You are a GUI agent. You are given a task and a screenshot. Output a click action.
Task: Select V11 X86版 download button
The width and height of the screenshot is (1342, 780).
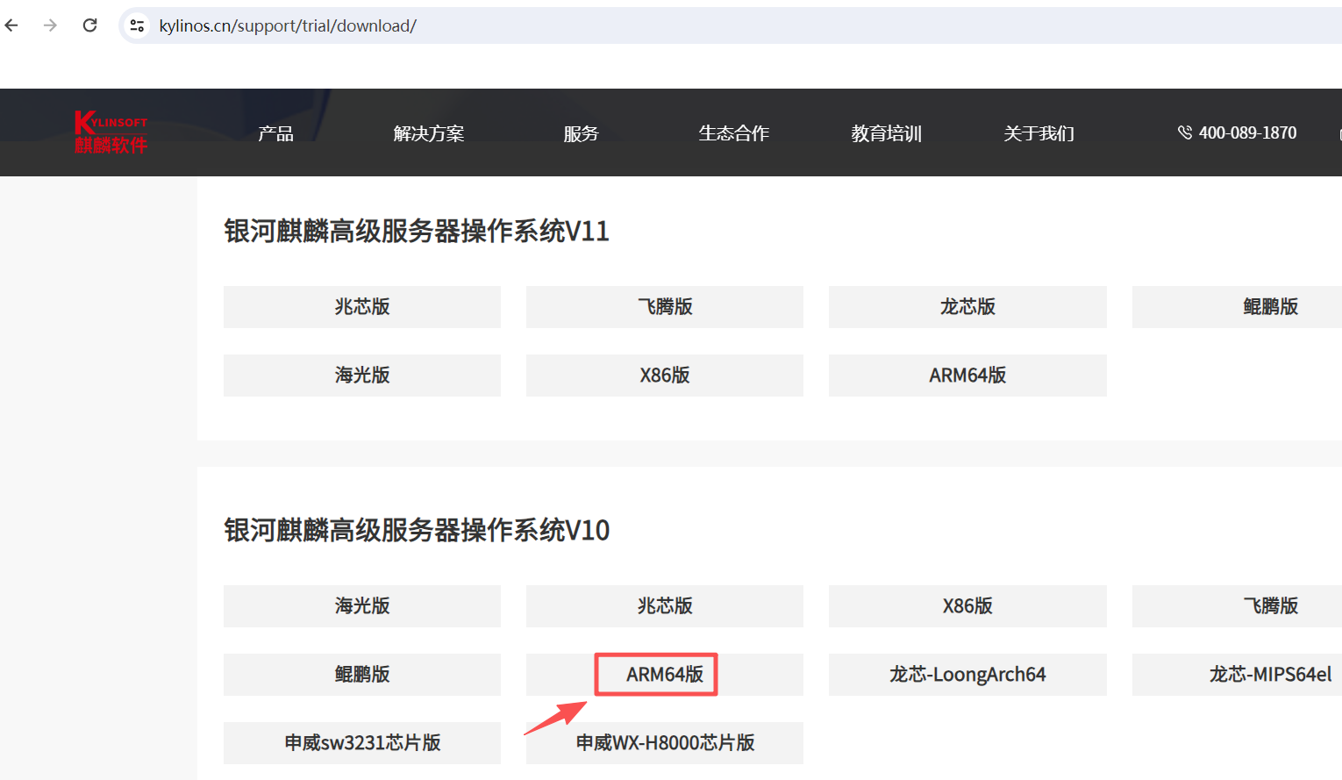point(665,376)
